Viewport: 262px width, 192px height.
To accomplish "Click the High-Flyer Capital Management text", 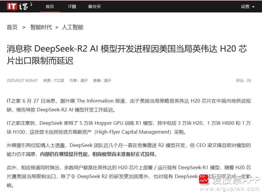I will [x=133, y=132].
